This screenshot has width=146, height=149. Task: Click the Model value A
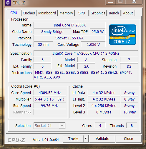tap(86, 60)
